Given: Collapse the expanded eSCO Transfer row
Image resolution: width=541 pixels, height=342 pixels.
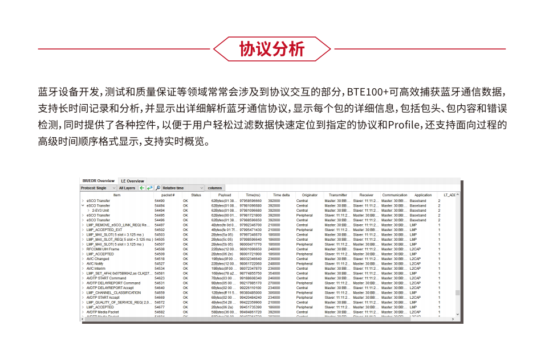Looking at the screenshot, I should click(83, 205).
